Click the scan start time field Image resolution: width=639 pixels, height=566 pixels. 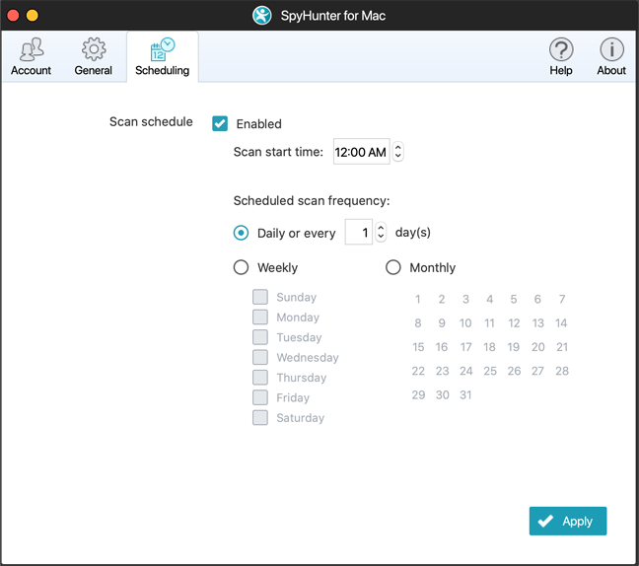[361, 152]
